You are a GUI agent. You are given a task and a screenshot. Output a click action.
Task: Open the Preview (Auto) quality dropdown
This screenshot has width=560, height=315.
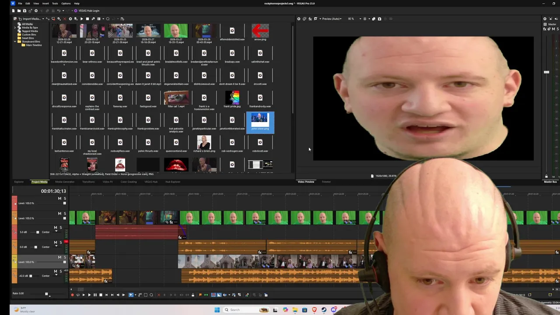pyautogui.click(x=332, y=19)
